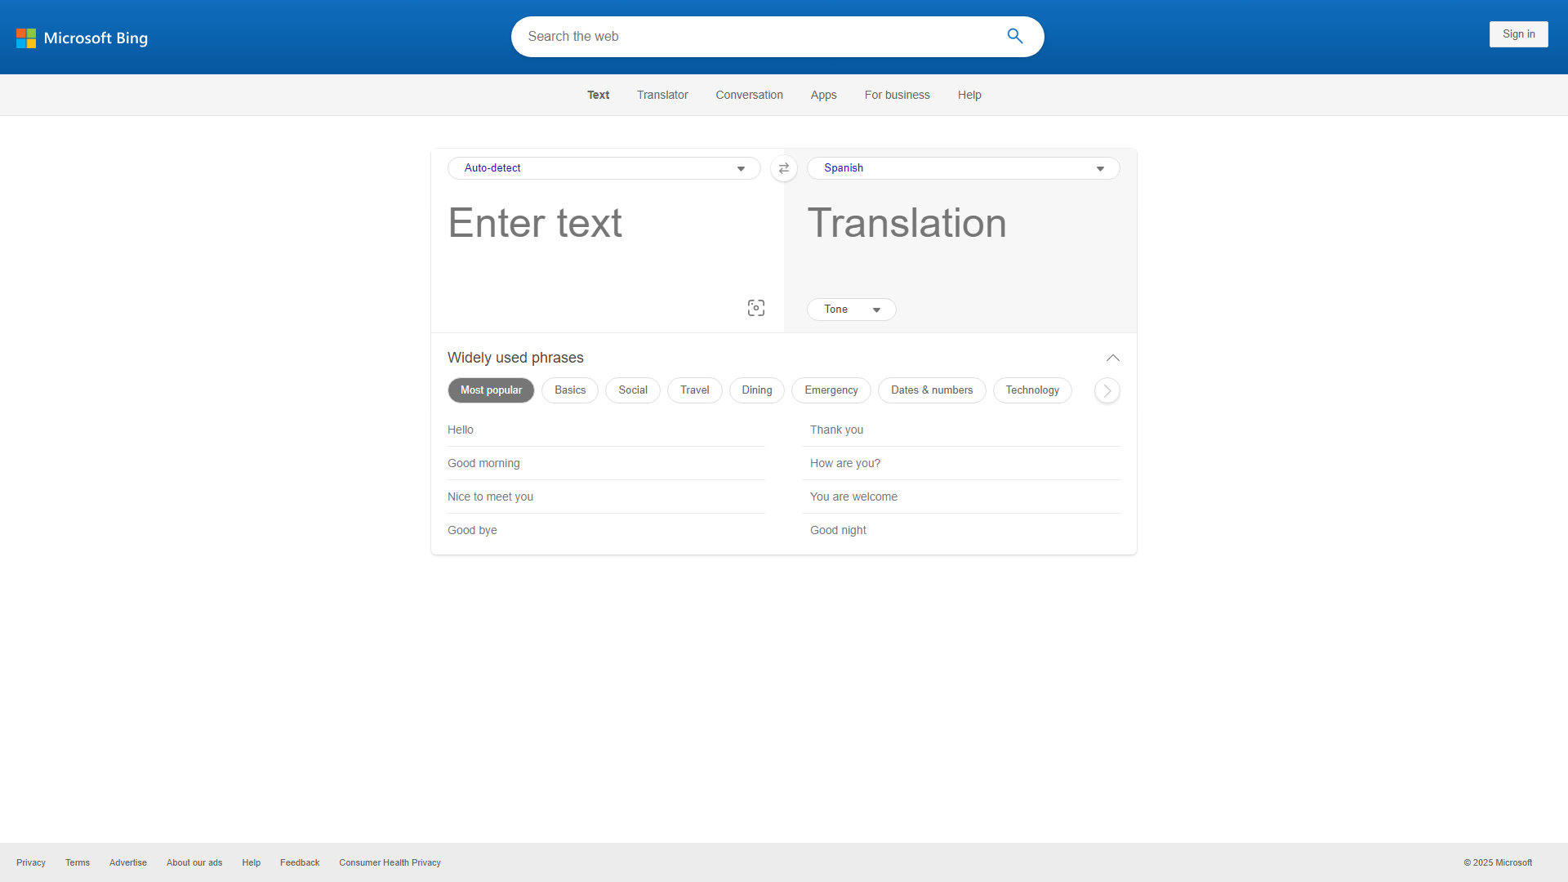Click the magnifier search icon

point(1014,36)
